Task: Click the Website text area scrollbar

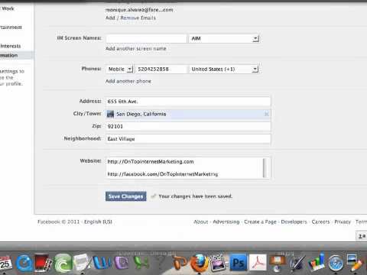Action: pyautogui.click(x=265, y=168)
